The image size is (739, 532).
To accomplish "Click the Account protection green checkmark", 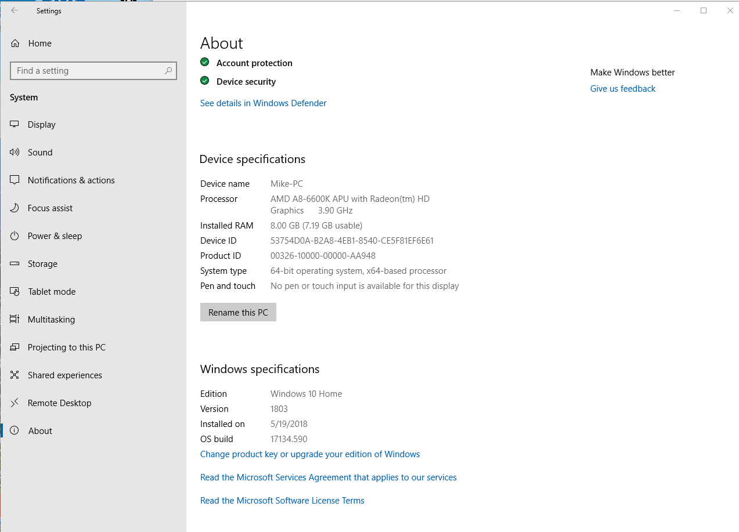I will [205, 62].
